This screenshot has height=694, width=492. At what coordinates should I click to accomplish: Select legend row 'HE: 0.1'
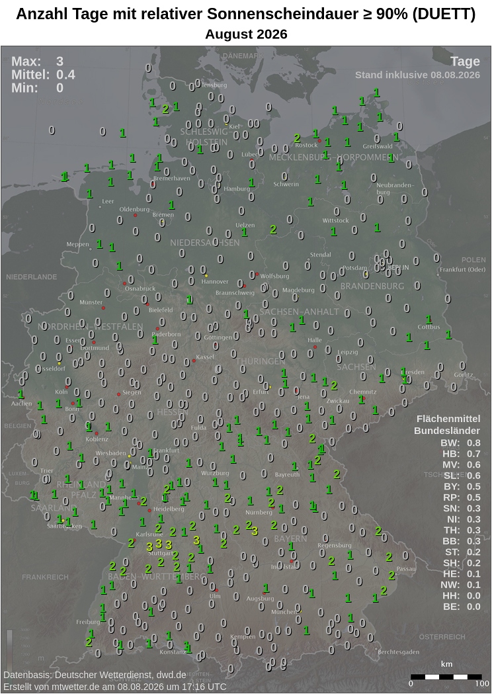coord(461,574)
